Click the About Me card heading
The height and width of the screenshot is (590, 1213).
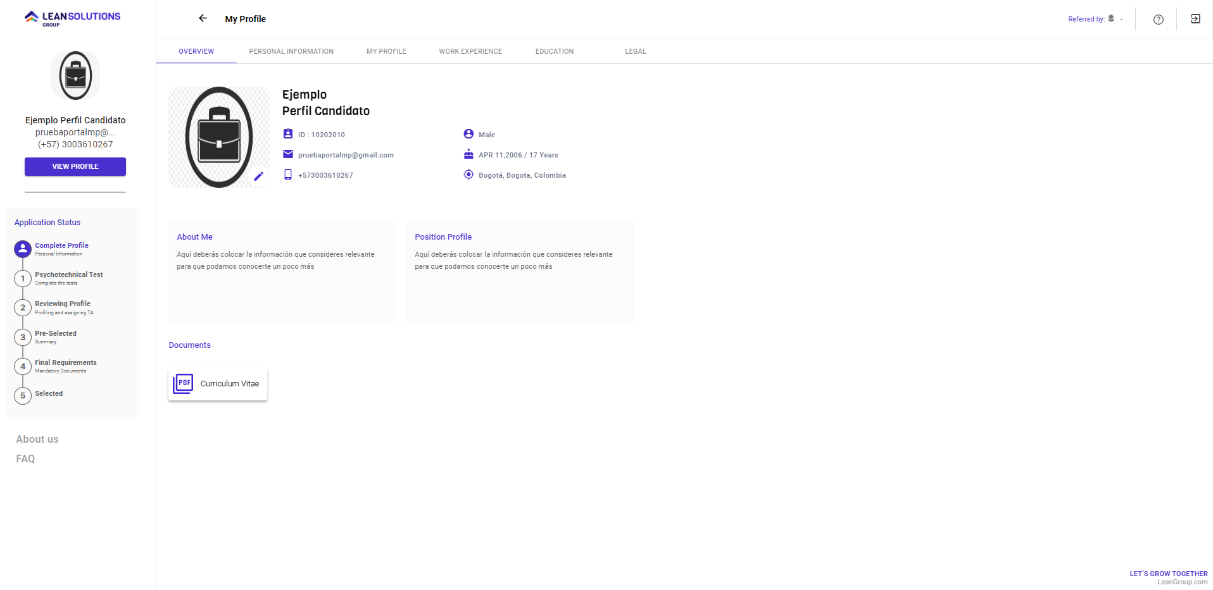pos(194,237)
